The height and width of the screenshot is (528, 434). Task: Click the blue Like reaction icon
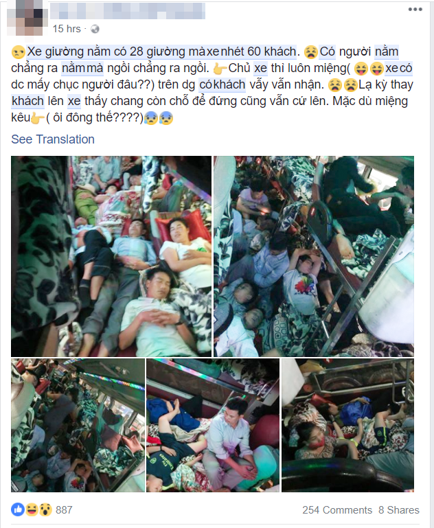coord(17,509)
